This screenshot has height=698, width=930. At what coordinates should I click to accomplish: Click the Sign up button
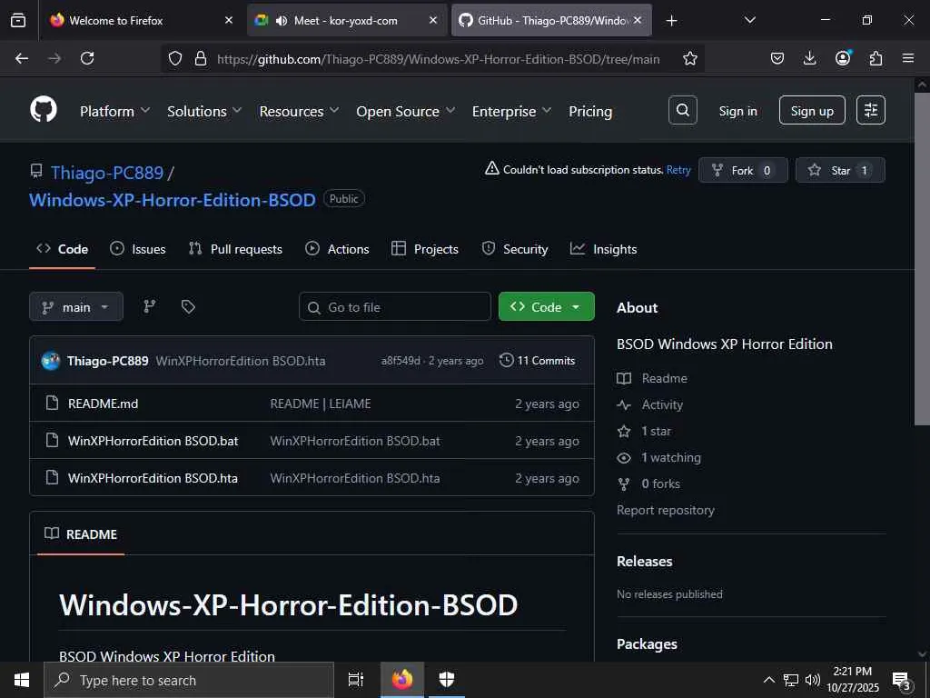pos(812,110)
